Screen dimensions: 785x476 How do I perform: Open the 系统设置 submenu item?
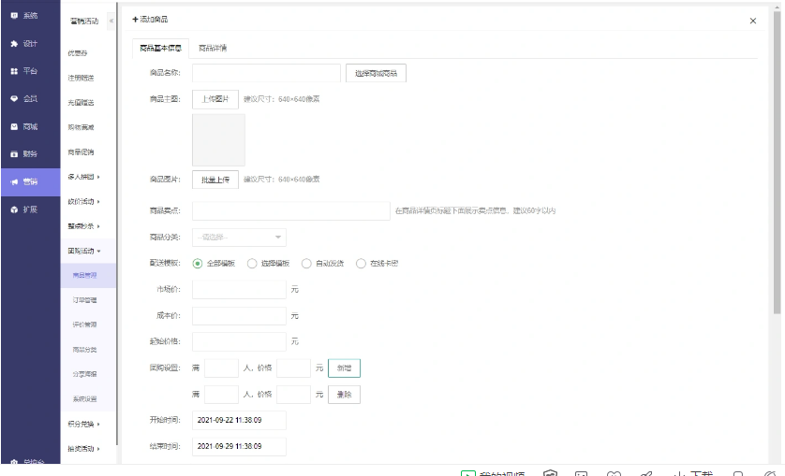pyautogui.click(x=84, y=399)
